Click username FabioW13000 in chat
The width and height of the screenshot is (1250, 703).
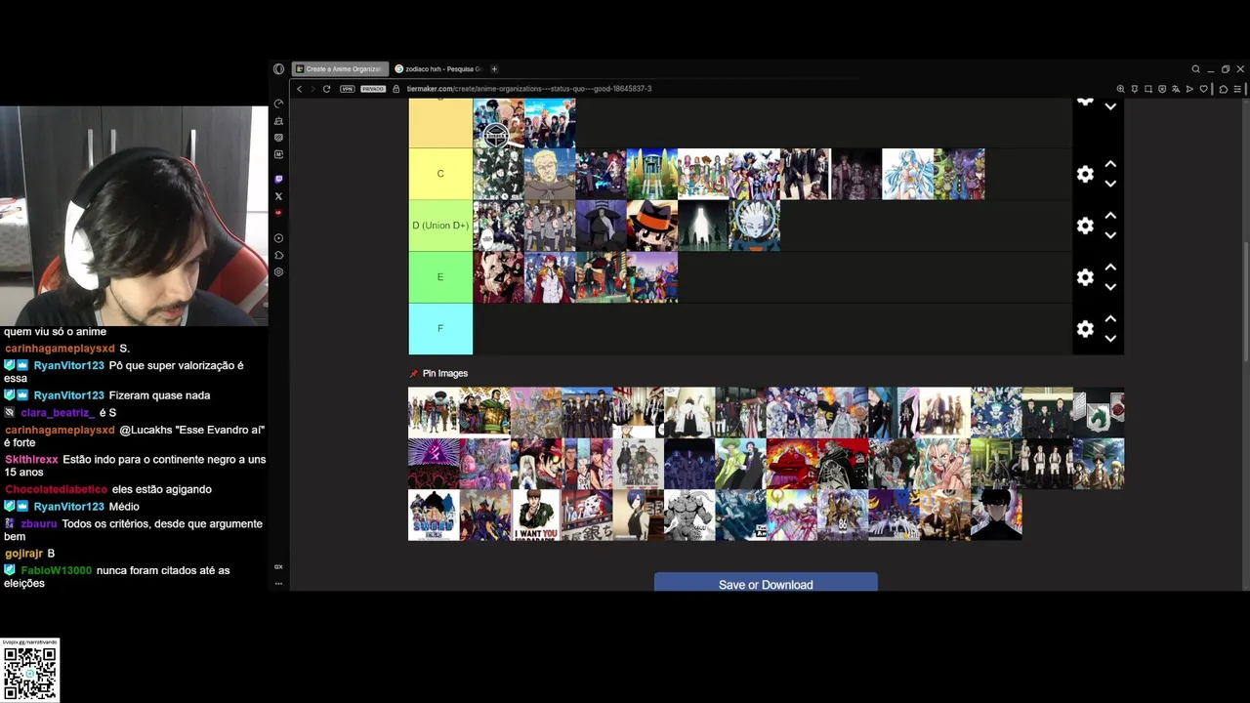tap(56, 570)
